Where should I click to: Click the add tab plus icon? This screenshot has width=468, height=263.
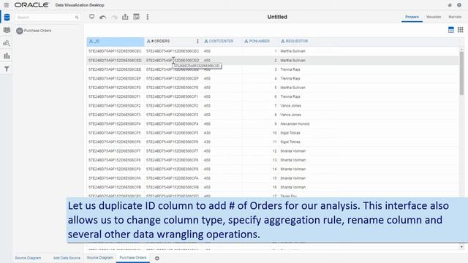point(157,258)
